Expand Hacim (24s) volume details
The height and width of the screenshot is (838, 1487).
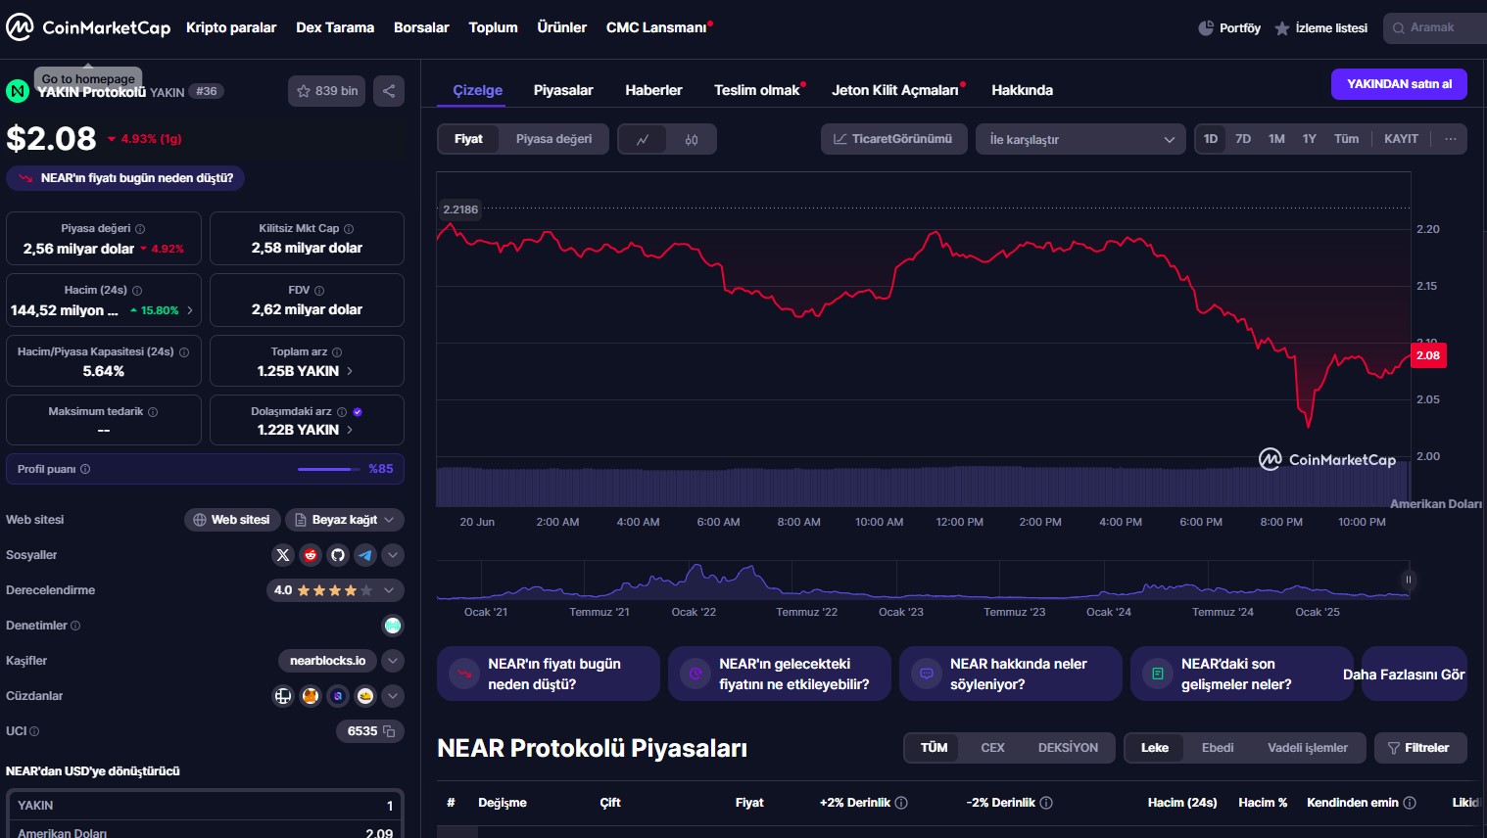[190, 310]
